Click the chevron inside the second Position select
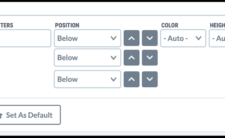The height and width of the screenshot is (138, 225). pos(113,58)
